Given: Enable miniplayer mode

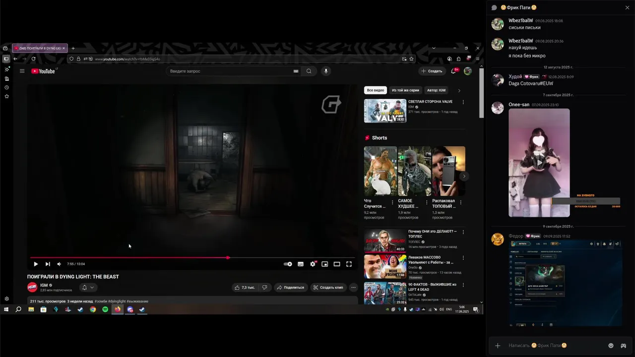Looking at the screenshot, I should pos(325,264).
